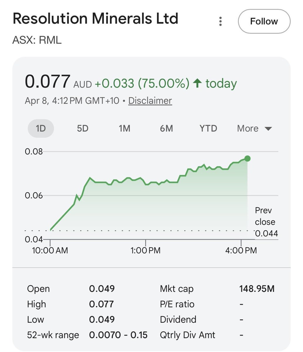Viewport: 303px width, 352px height.
Task: Click the Open value 0.049
Action: (102, 289)
